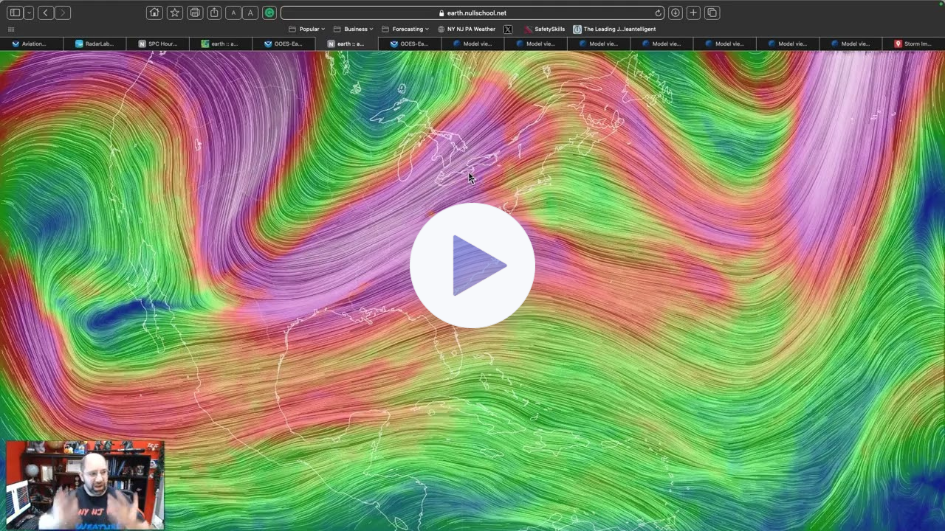This screenshot has height=531, width=945.
Task: Reload the earth.nullschool.net page
Action: [657, 13]
